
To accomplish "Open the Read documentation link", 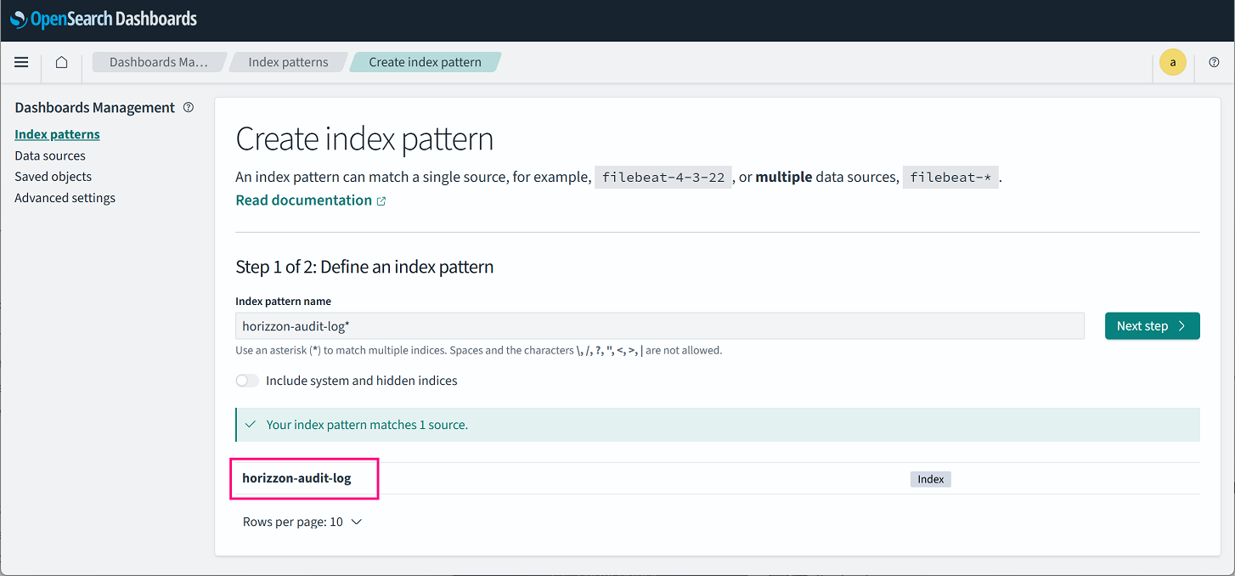I will (x=303, y=200).
